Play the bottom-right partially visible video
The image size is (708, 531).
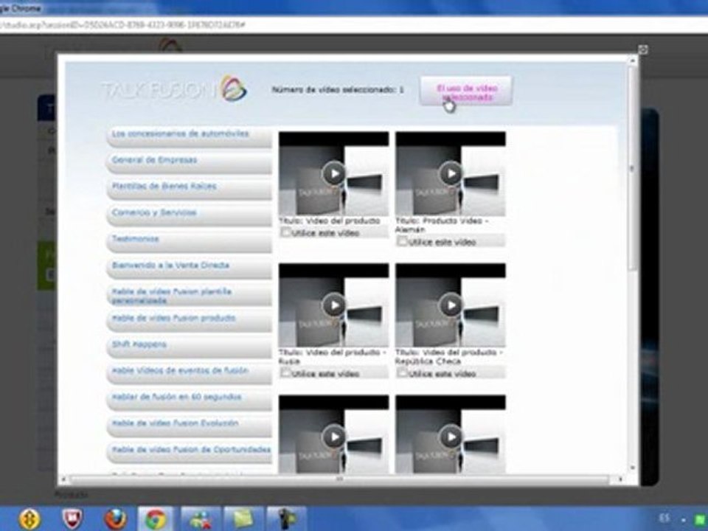click(451, 437)
